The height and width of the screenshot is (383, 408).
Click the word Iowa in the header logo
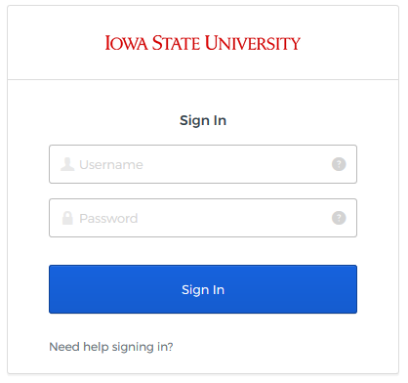coord(126,43)
